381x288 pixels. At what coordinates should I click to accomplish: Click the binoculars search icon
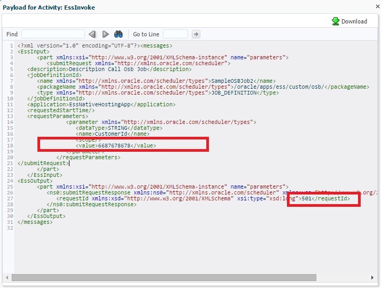119,34
